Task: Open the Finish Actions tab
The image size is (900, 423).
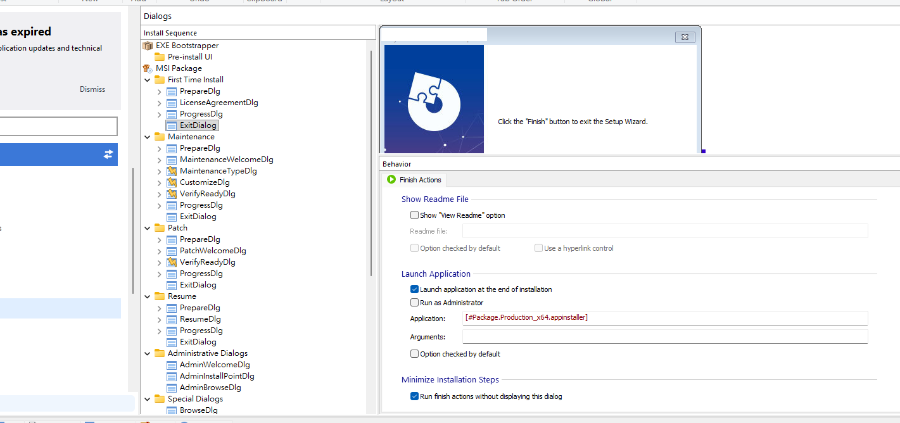Action: 414,180
